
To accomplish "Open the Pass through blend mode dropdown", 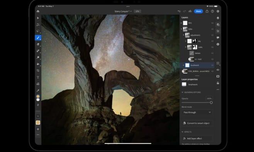I will click(x=197, y=113).
